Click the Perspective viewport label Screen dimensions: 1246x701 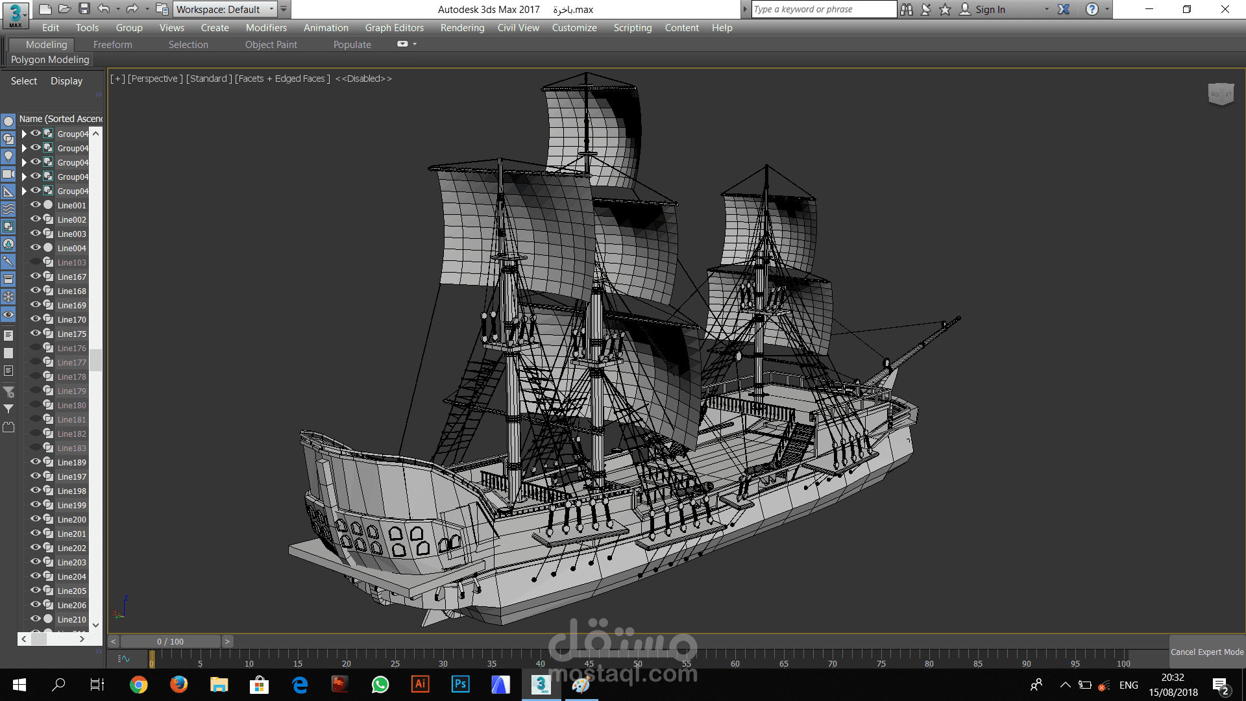pyautogui.click(x=155, y=79)
